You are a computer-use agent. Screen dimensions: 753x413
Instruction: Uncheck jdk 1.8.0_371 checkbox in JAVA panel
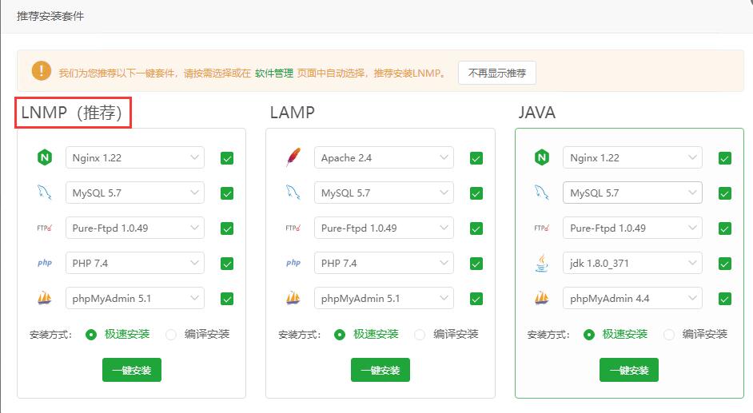click(725, 264)
